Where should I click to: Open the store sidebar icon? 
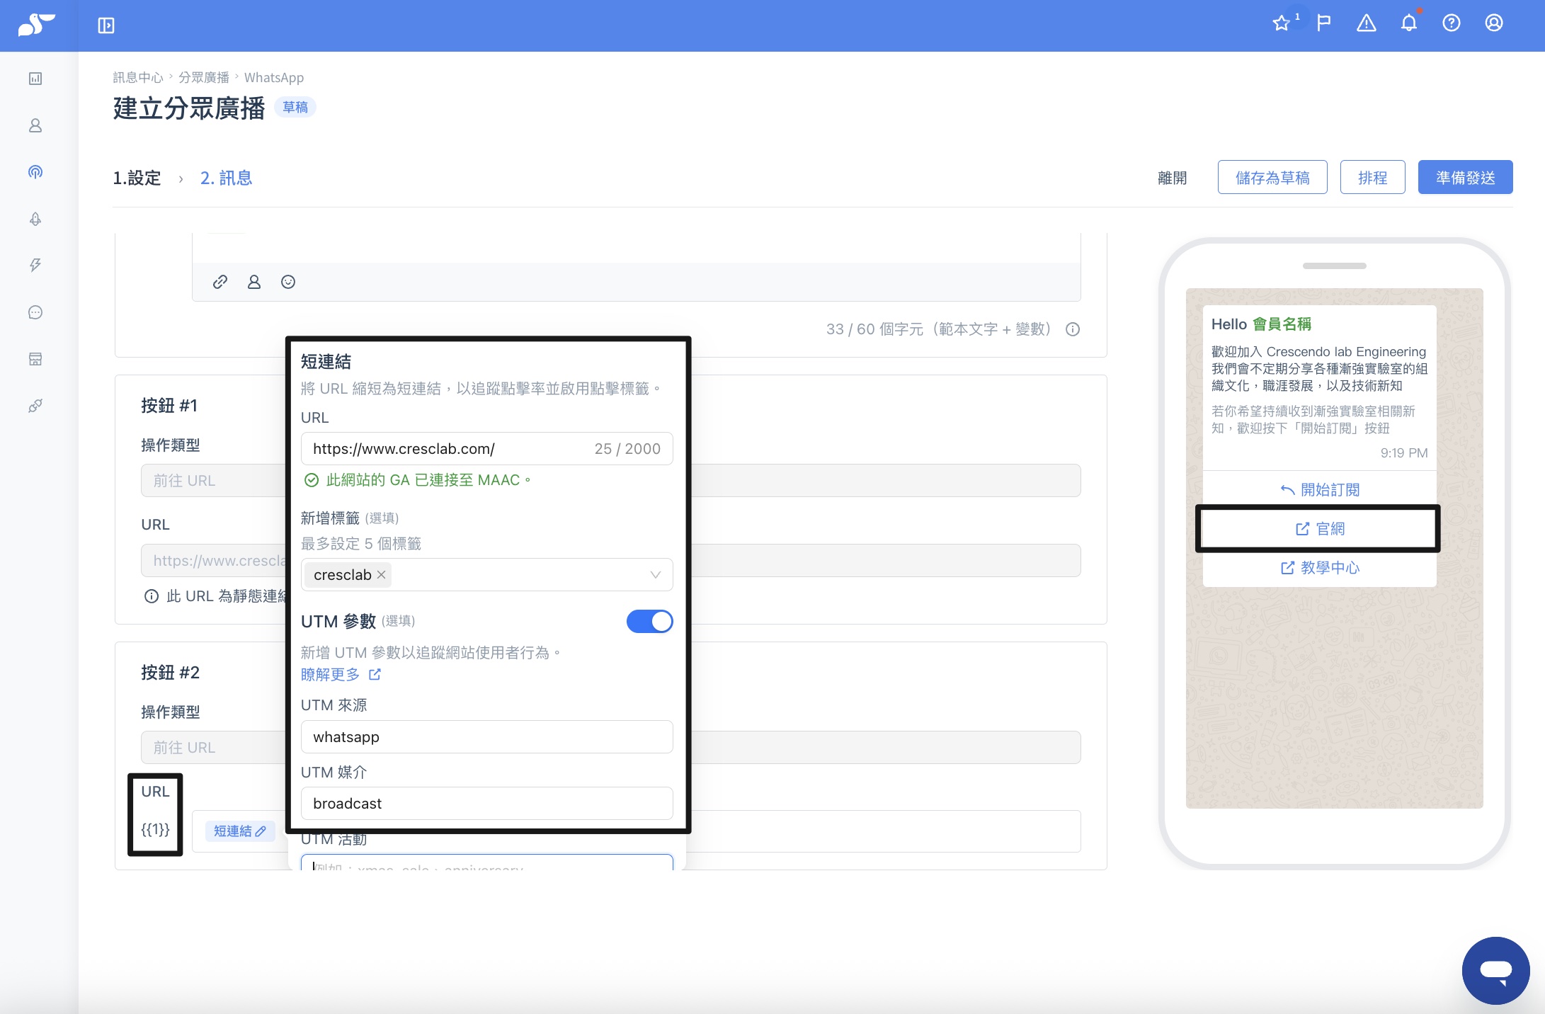click(35, 359)
